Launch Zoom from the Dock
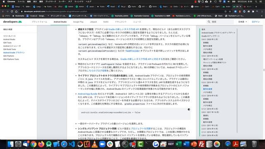The height and width of the screenshot is (149, 265). pyautogui.click(x=102, y=144)
